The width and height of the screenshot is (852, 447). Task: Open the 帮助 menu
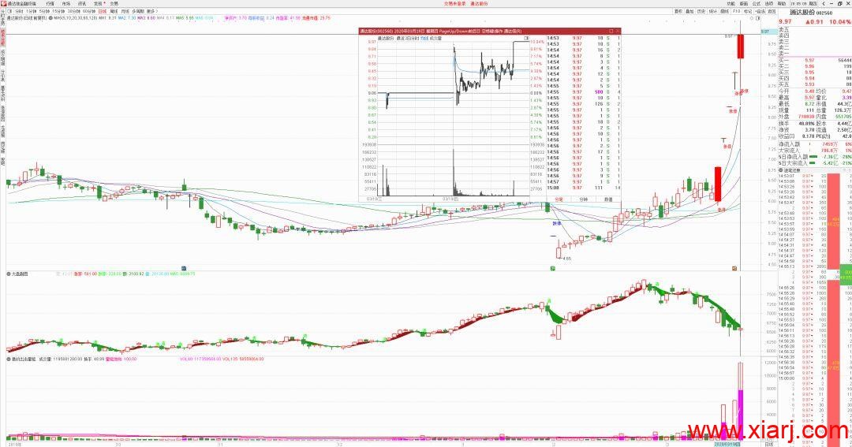click(781, 3)
